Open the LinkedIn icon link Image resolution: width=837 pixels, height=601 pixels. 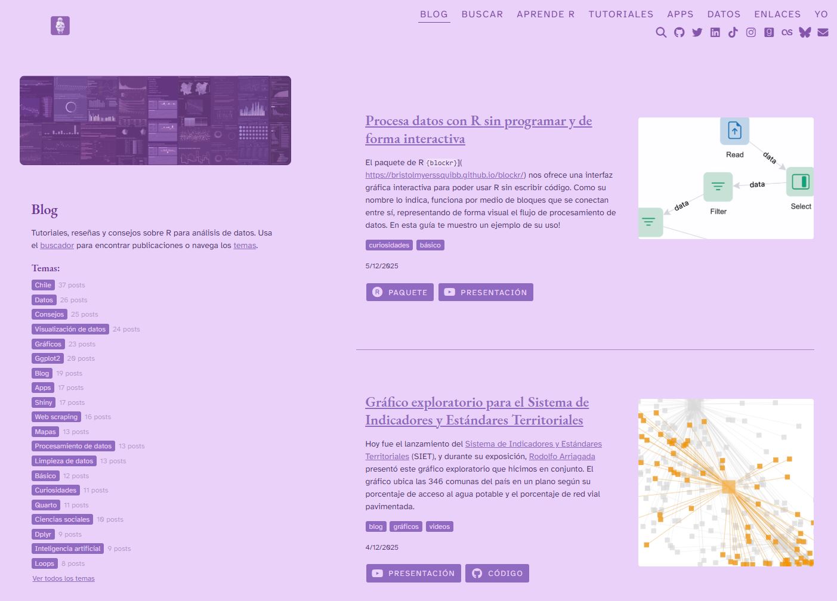(715, 32)
